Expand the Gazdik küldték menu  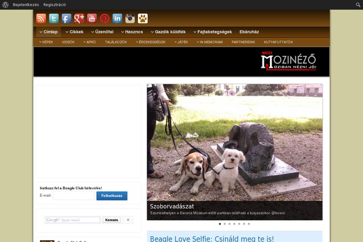pyautogui.click(x=168, y=32)
